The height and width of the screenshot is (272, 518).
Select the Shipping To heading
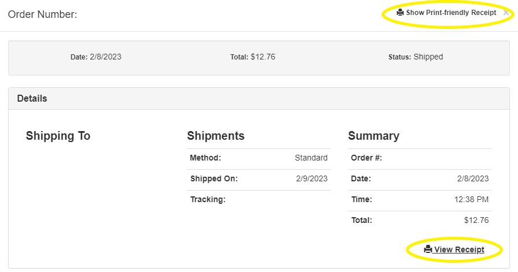pos(58,136)
